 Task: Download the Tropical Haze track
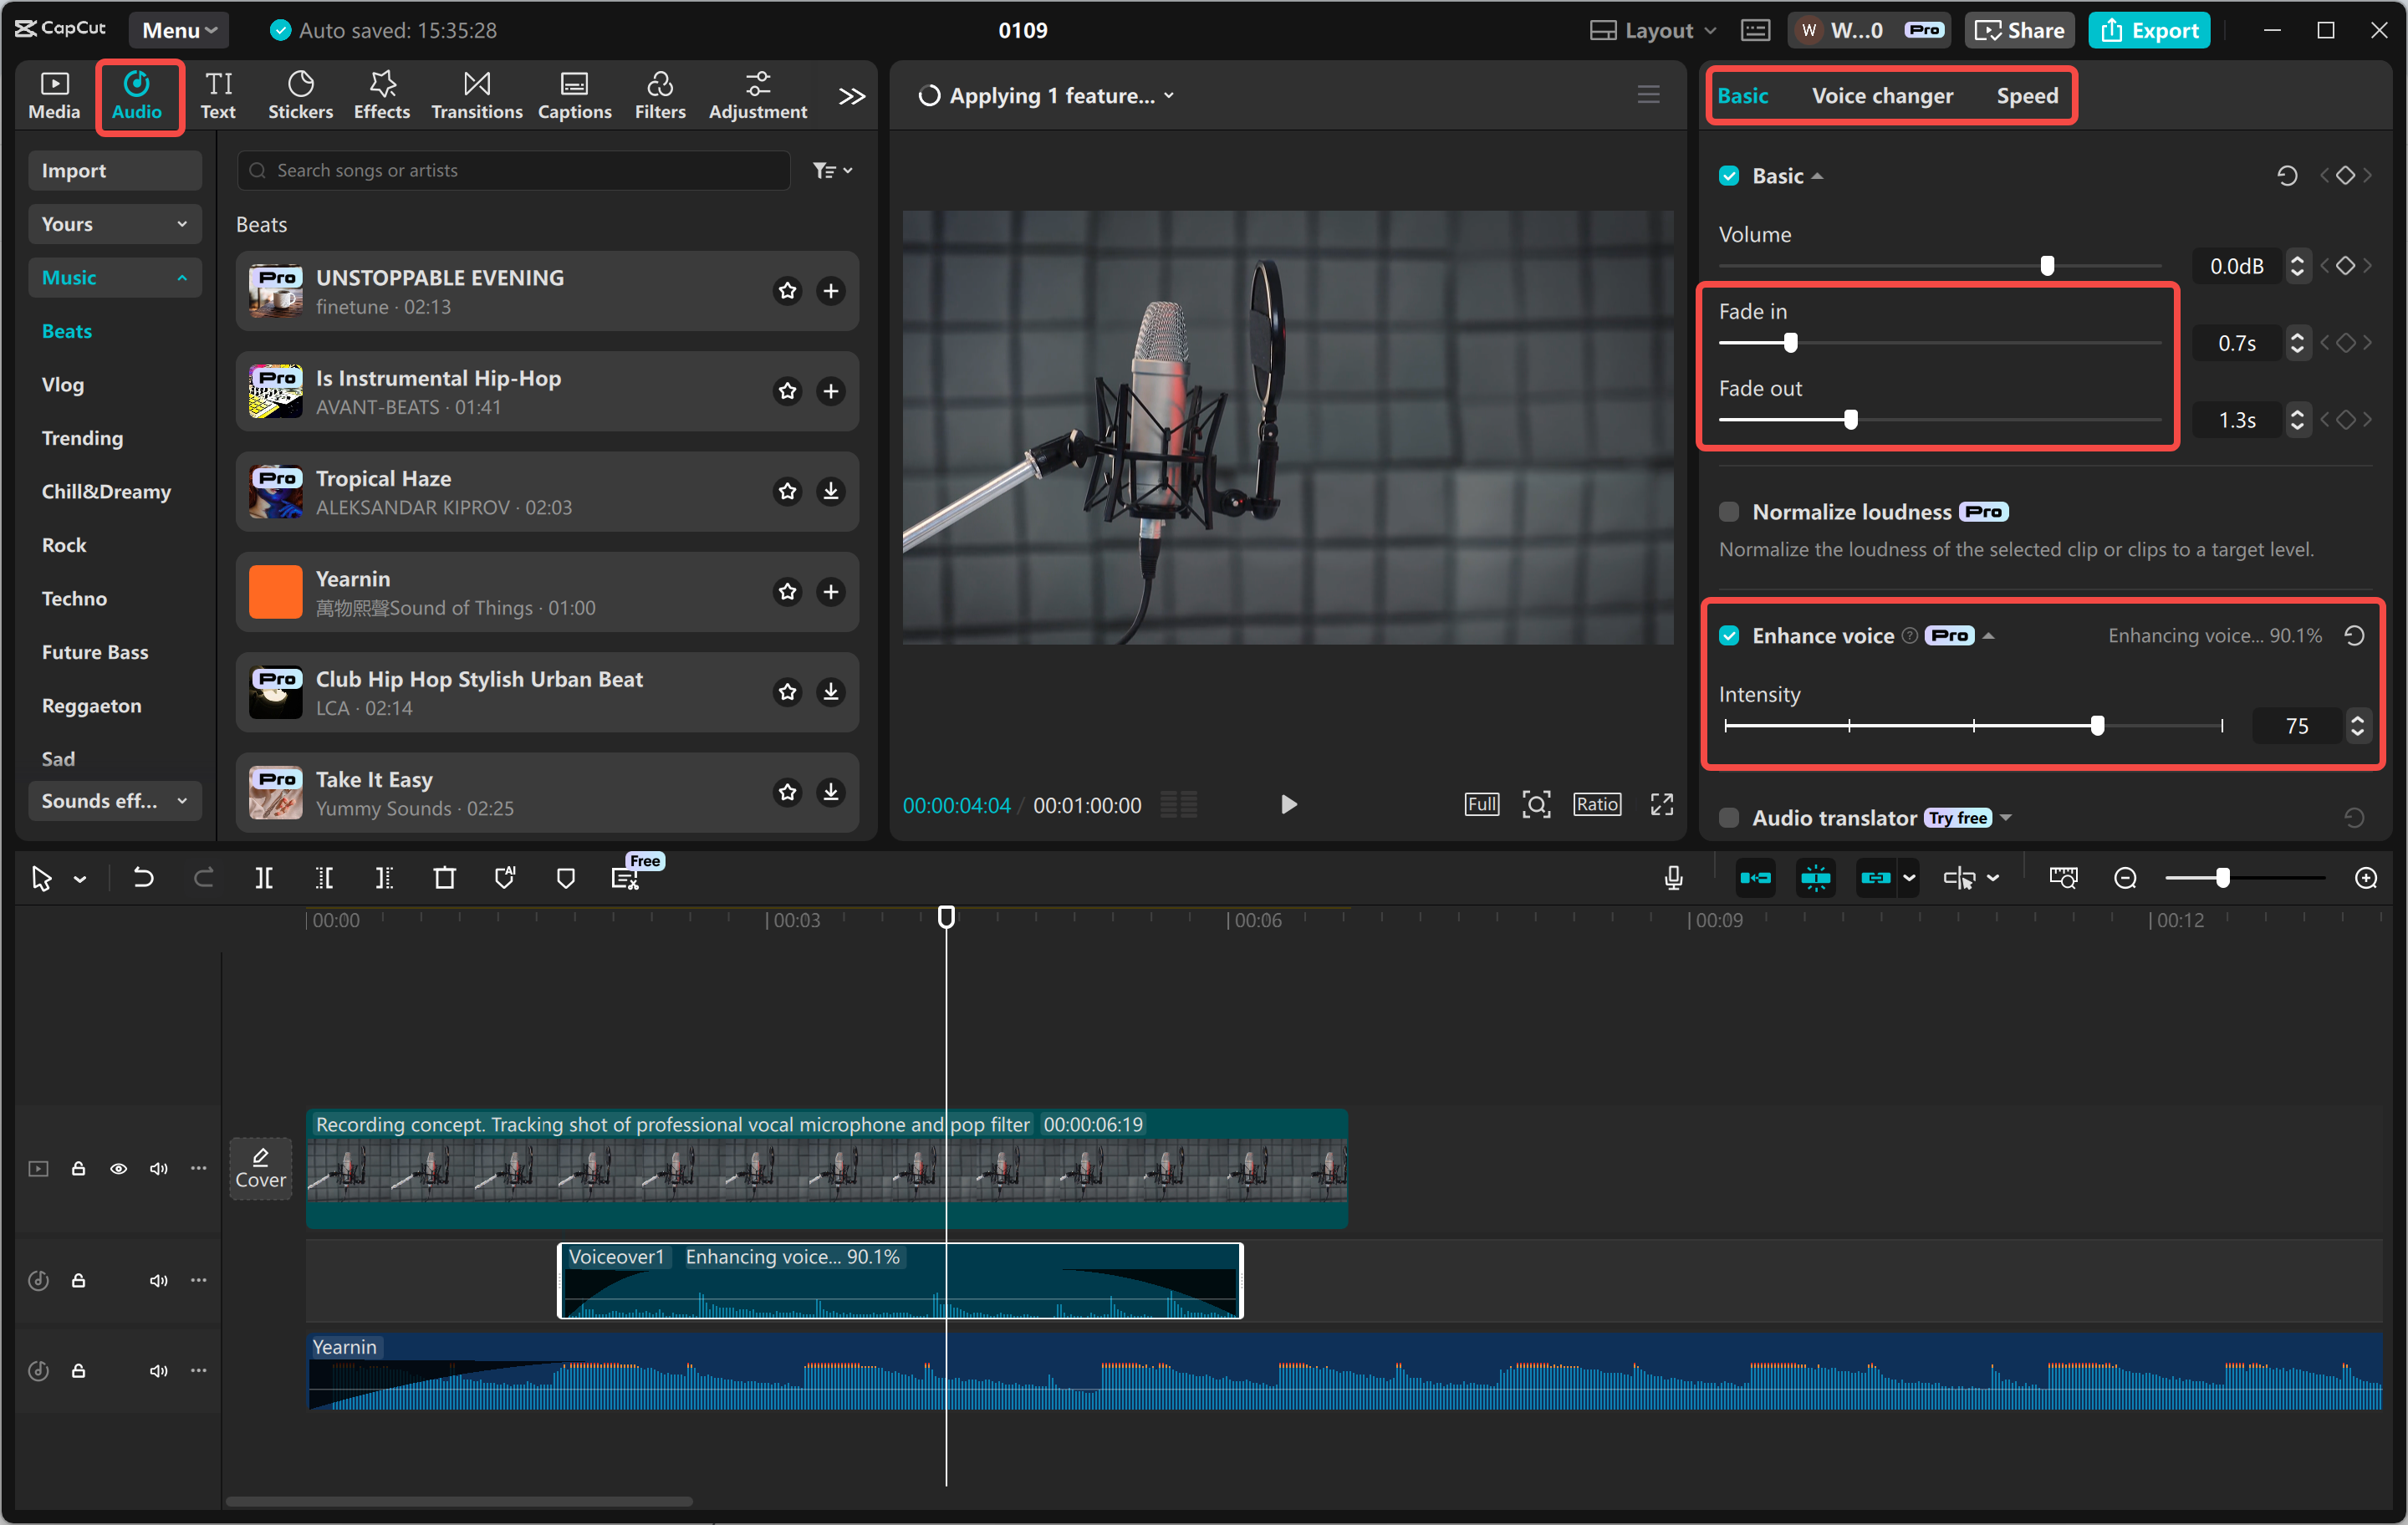830,491
